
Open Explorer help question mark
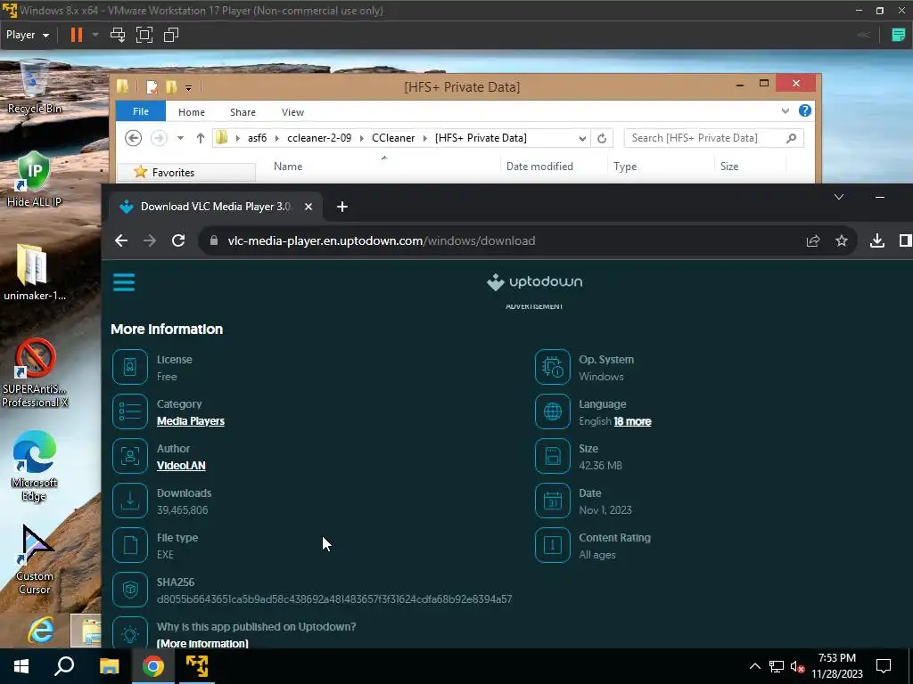coord(805,110)
